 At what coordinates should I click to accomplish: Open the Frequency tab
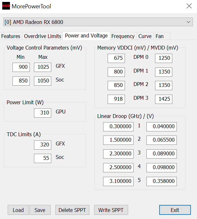pos(123,36)
